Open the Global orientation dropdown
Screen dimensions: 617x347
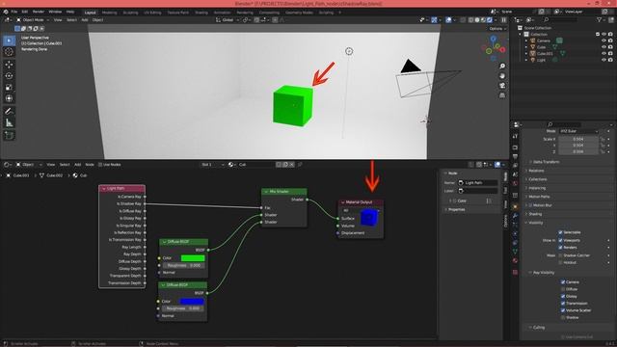[x=228, y=19]
